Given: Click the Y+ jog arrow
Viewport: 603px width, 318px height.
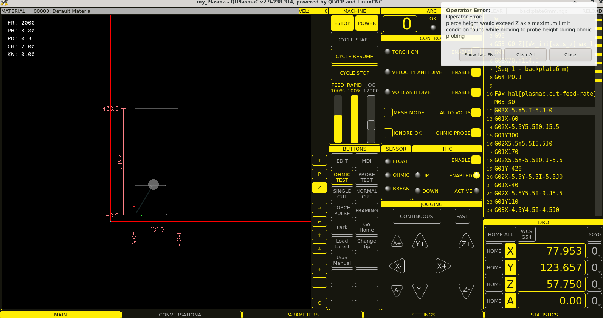Looking at the screenshot, I should 420,242.
